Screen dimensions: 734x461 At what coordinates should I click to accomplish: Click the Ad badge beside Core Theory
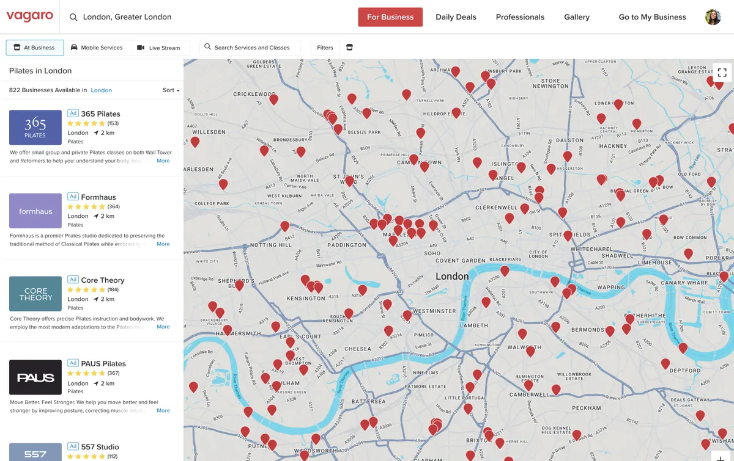(73, 280)
